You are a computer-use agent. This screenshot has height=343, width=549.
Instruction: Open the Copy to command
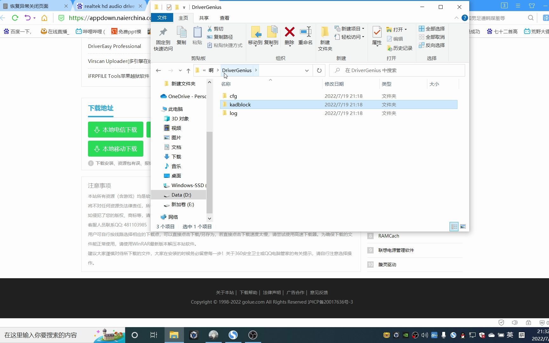(x=271, y=36)
